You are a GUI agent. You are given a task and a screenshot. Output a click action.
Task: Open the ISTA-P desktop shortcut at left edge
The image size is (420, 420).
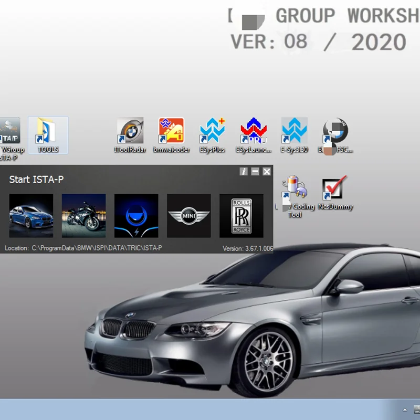tap(10, 139)
